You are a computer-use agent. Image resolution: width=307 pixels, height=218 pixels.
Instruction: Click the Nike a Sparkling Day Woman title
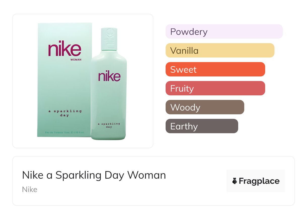click(94, 175)
